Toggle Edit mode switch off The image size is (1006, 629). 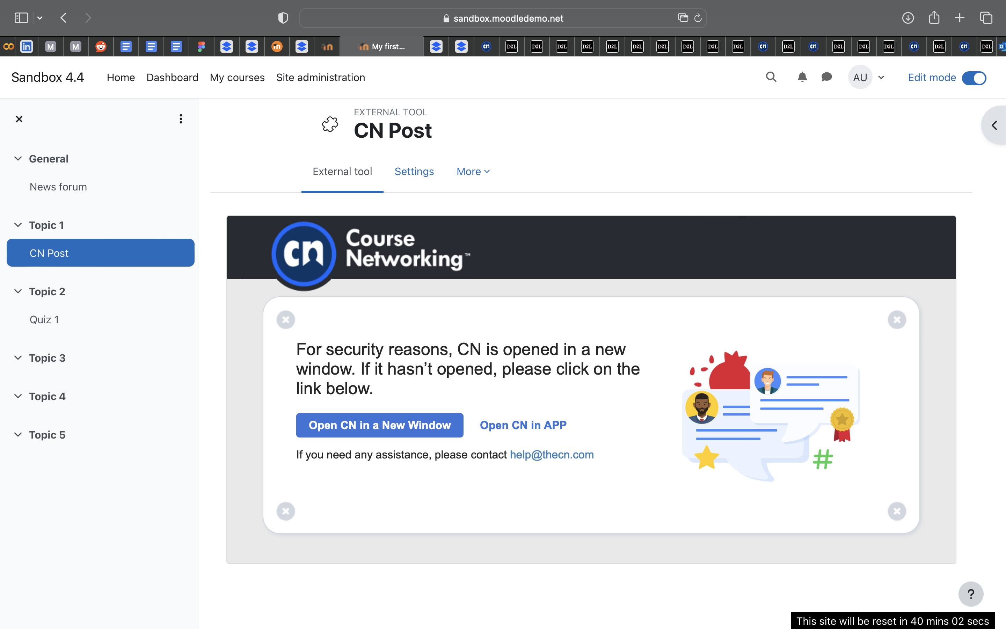coord(974,78)
